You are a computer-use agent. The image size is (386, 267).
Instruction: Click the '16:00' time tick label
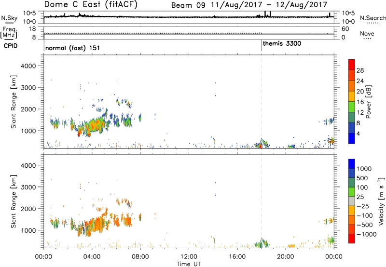point(237,257)
